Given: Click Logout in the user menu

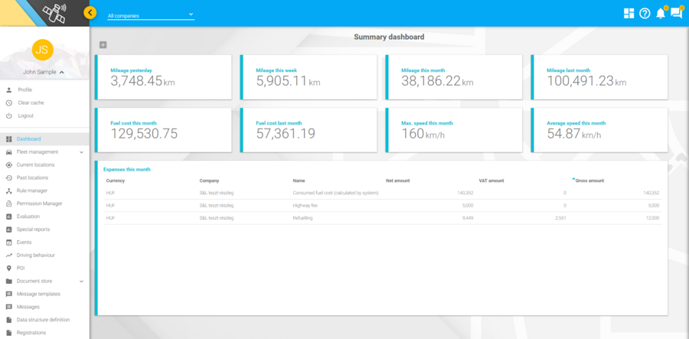Looking at the screenshot, I should pos(25,116).
